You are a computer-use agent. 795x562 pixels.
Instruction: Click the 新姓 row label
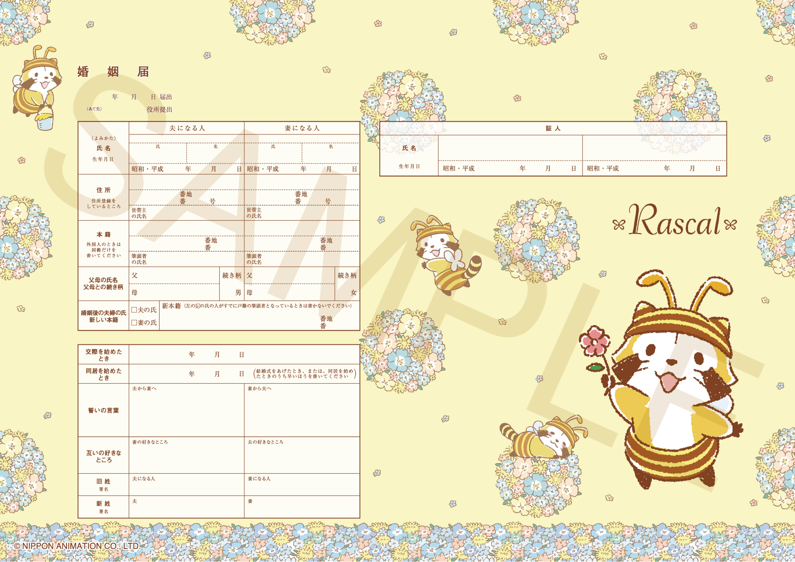click(x=103, y=504)
